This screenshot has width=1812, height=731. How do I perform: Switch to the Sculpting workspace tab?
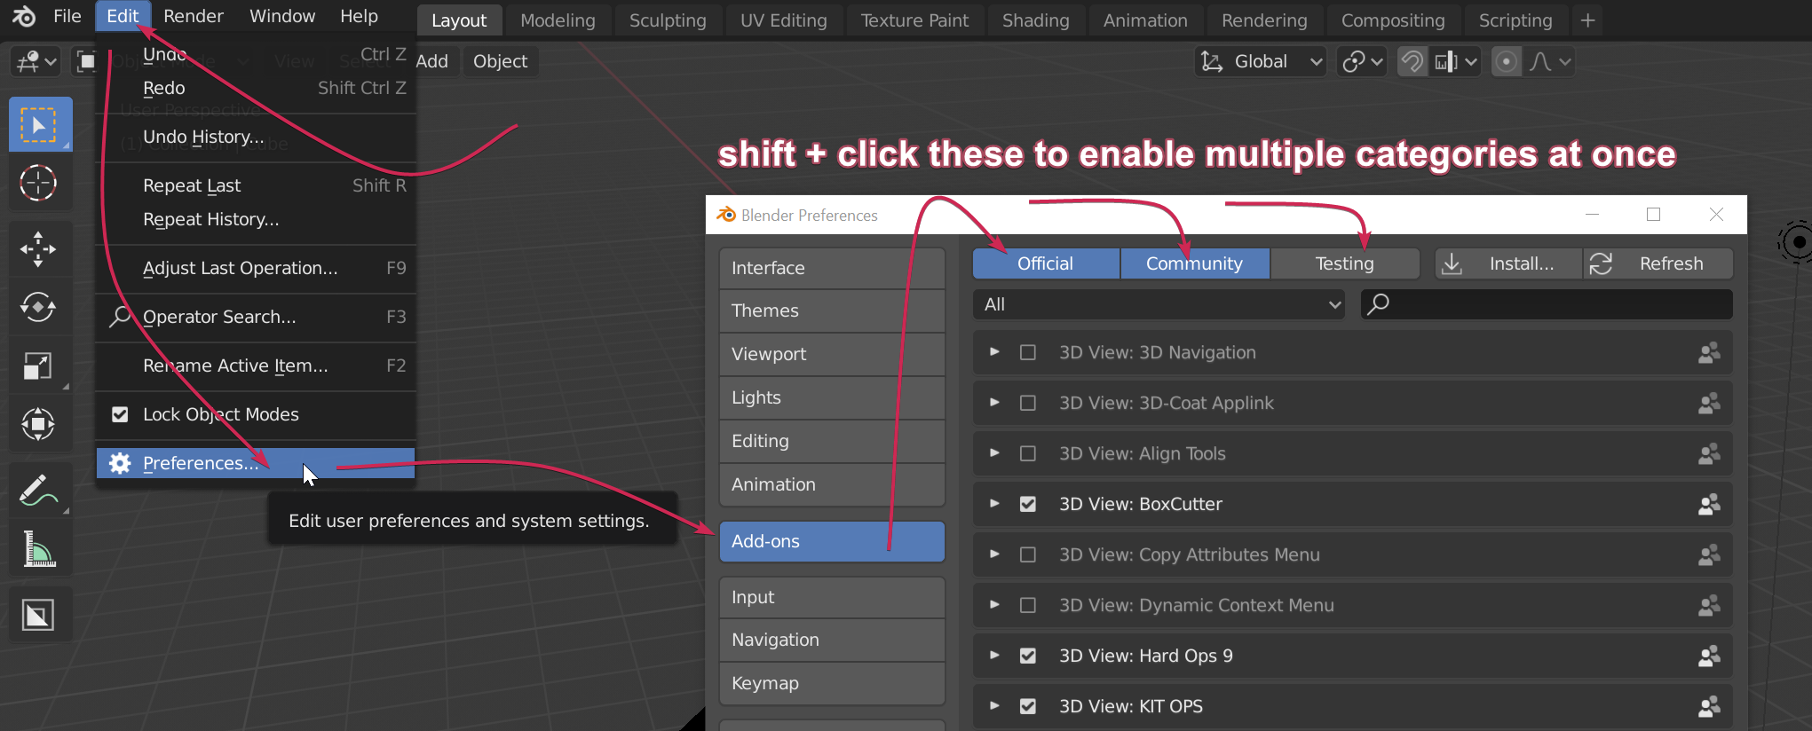tap(668, 20)
